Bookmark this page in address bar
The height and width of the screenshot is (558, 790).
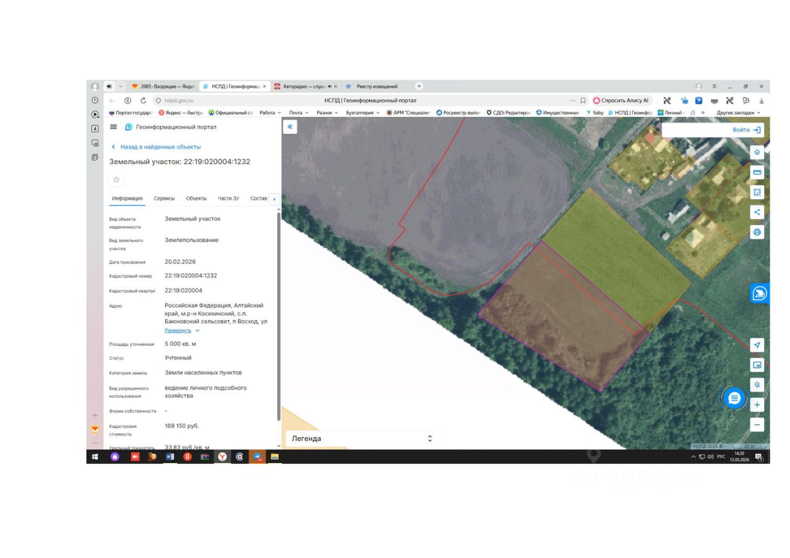583,101
